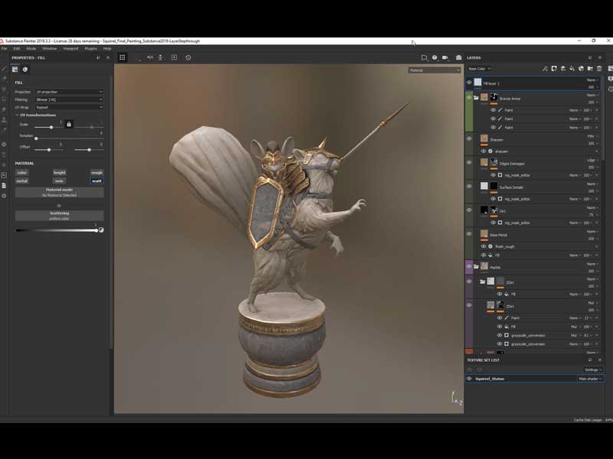Open the Projection dropdown
Image resolution: width=613 pixels, height=459 pixels.
pyautogui.click(x=69, y=92)
